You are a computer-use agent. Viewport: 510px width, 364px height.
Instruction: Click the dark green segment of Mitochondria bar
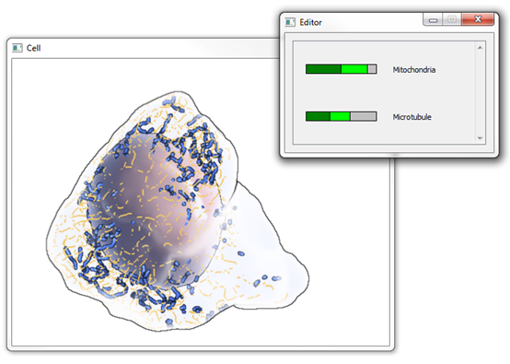tap(324, 69)
